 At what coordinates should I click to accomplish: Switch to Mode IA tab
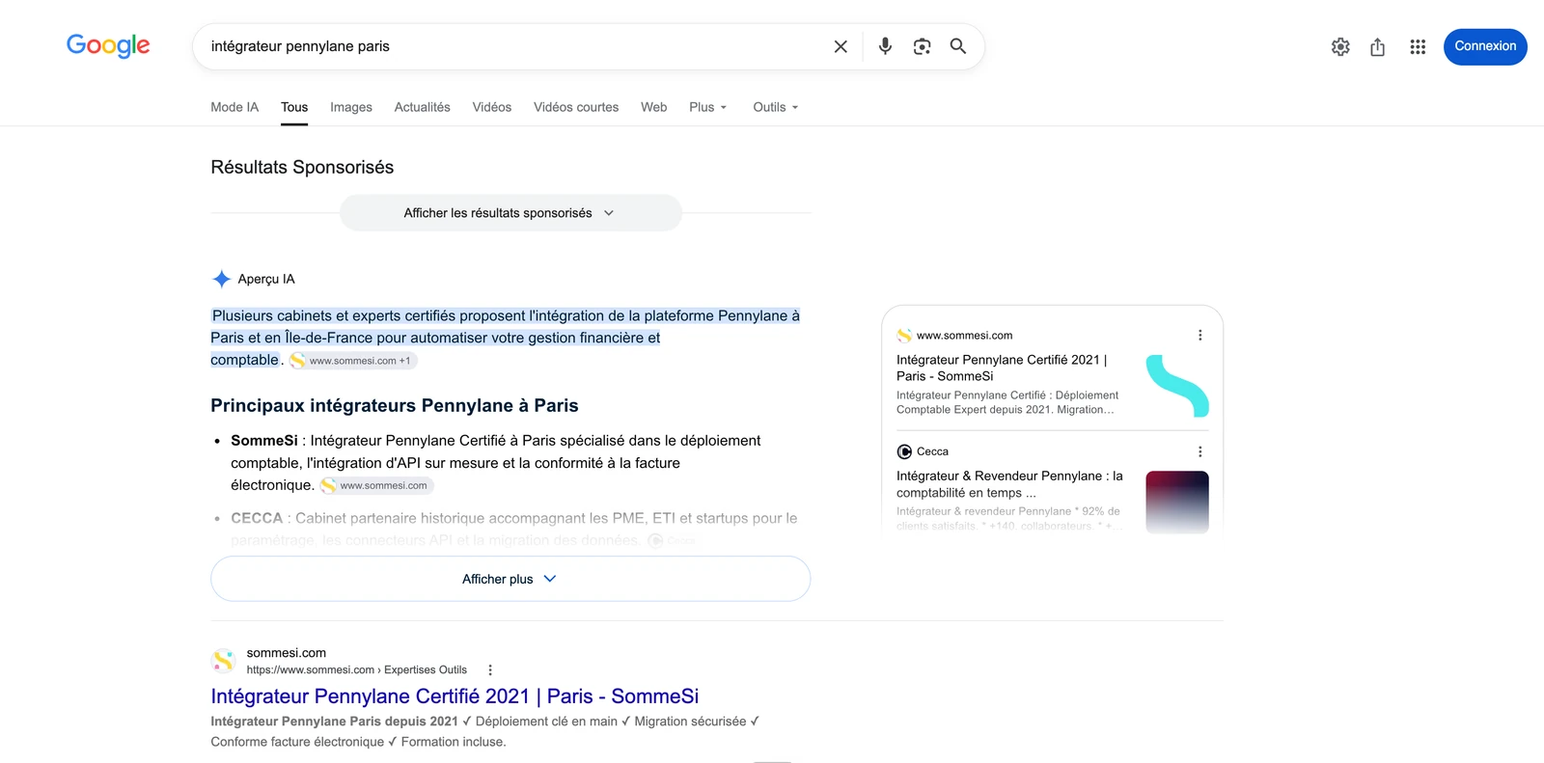(x=234, y=107)
